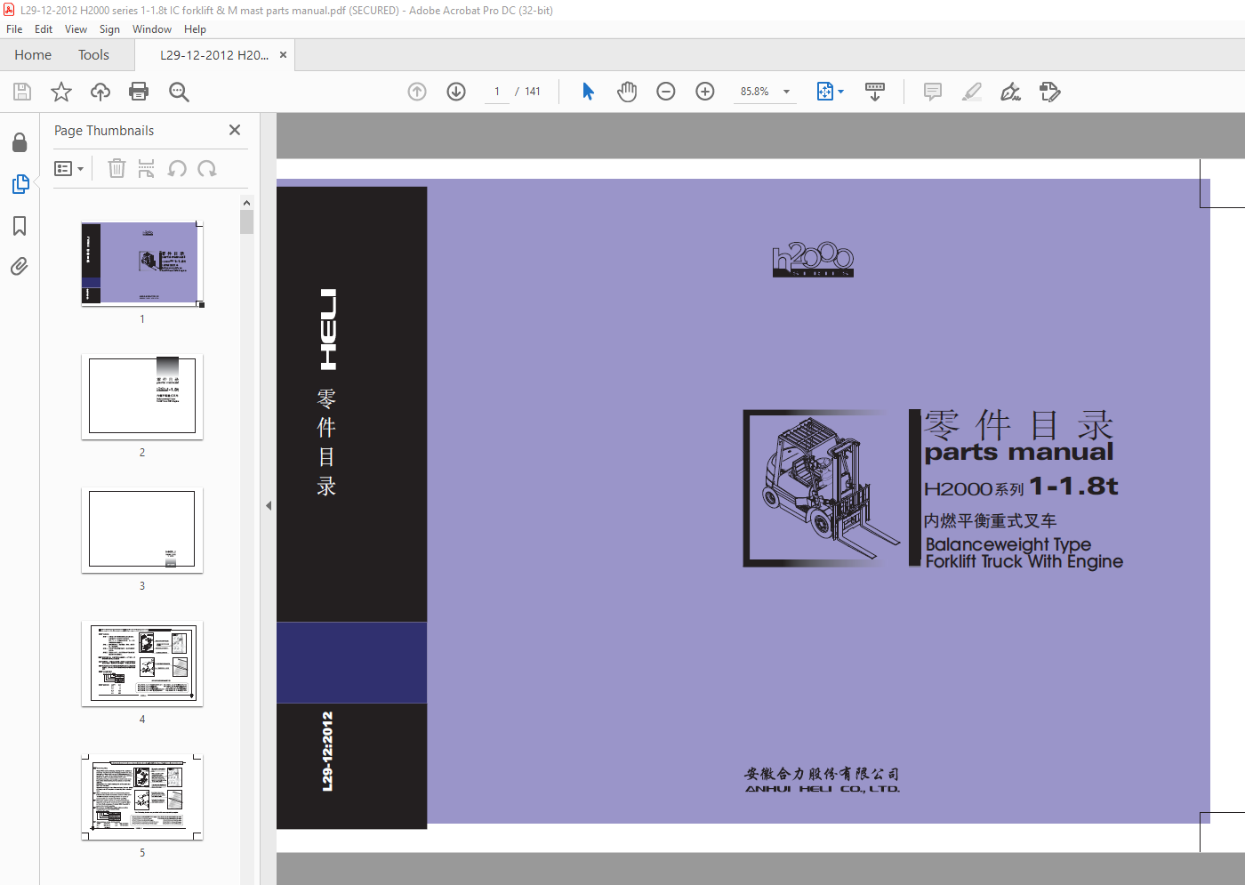Screen dimensions: 1245x885
Task: Click the current page number field
Action: pos(497,92)
